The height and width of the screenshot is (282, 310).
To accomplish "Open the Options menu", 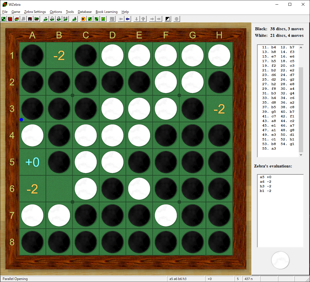I will pyautogui.click(x=56, y=12).
